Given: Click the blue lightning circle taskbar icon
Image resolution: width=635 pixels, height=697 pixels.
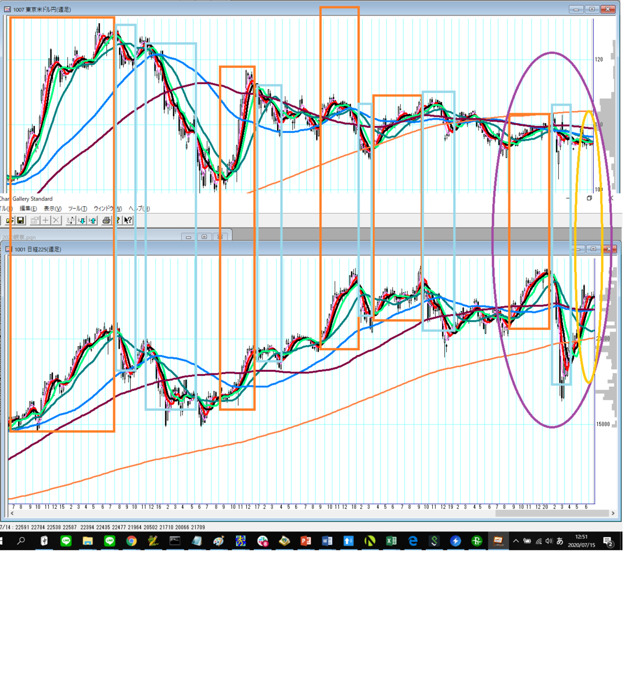Looking at the screenshot, I should 455,541.
